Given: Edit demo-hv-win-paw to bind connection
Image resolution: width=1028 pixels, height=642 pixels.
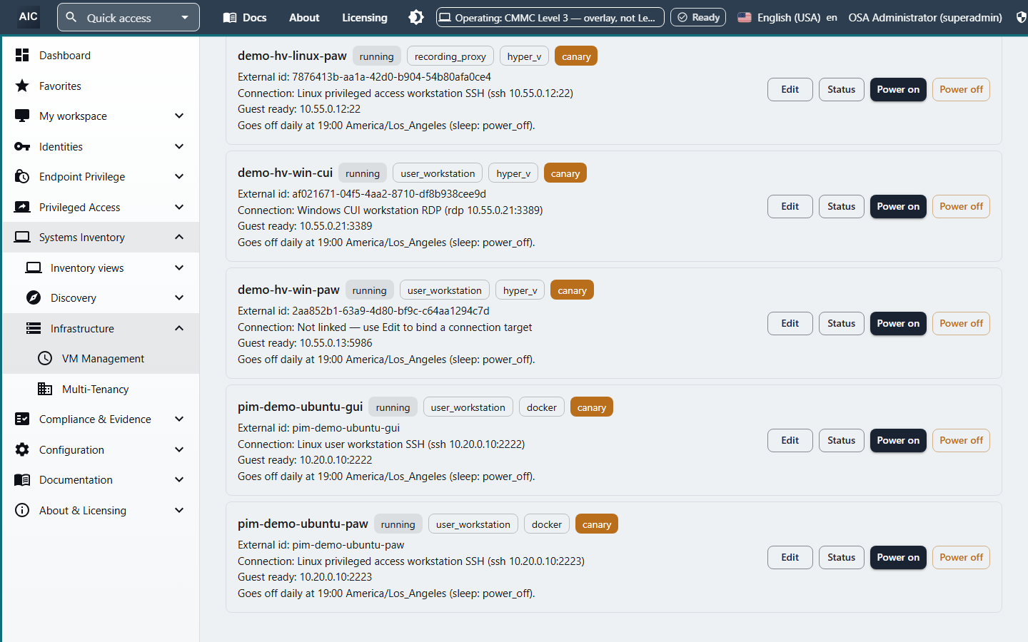Looking at the screenshot, I should [790, 323].
